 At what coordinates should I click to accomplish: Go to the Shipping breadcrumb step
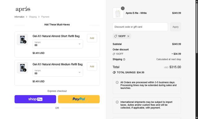pyautogui.click(x=33, y=17)
